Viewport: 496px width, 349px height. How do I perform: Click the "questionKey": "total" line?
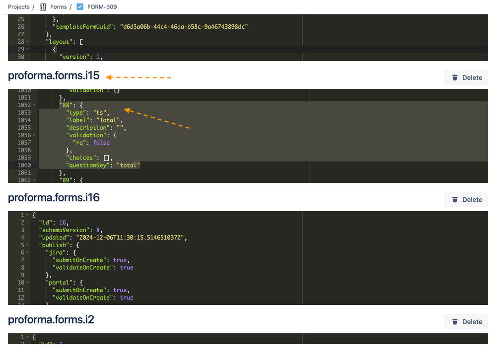click(103, 166)
